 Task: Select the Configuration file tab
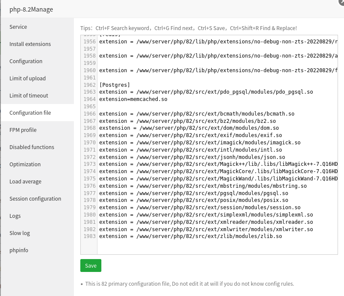point(30,113)
